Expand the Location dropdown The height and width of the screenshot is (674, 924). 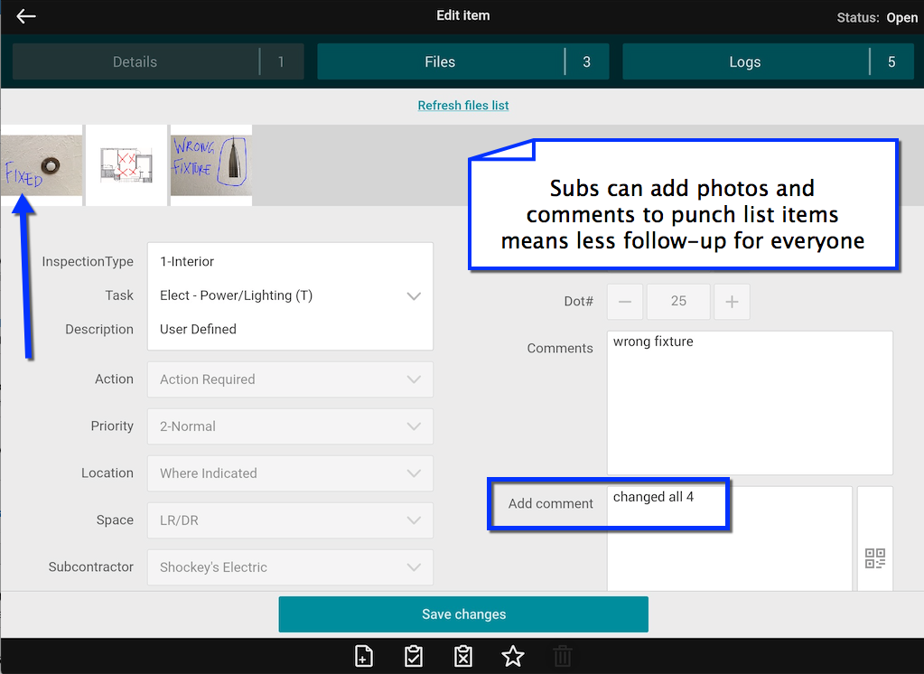pyautogui.click(x=414, y=473)
